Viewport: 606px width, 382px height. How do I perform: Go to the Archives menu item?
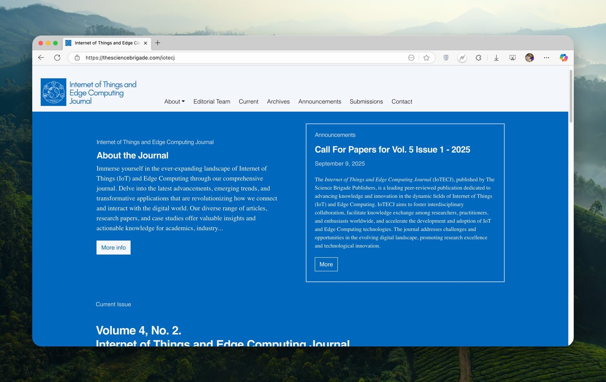coord(278,101)
